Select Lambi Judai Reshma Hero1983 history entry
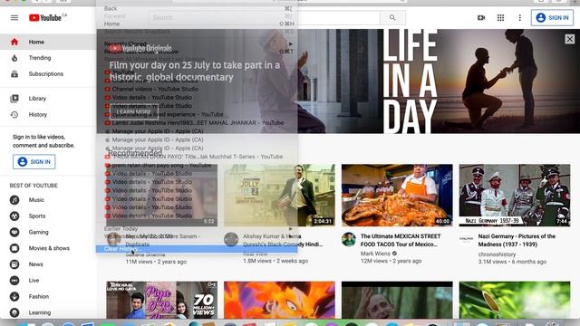This screenshot has width=580, height=326. pyautogui.click(x=197, y=123)
